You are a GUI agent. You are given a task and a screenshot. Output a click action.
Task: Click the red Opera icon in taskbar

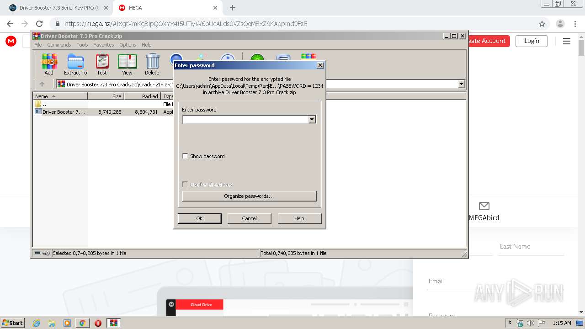98,323
